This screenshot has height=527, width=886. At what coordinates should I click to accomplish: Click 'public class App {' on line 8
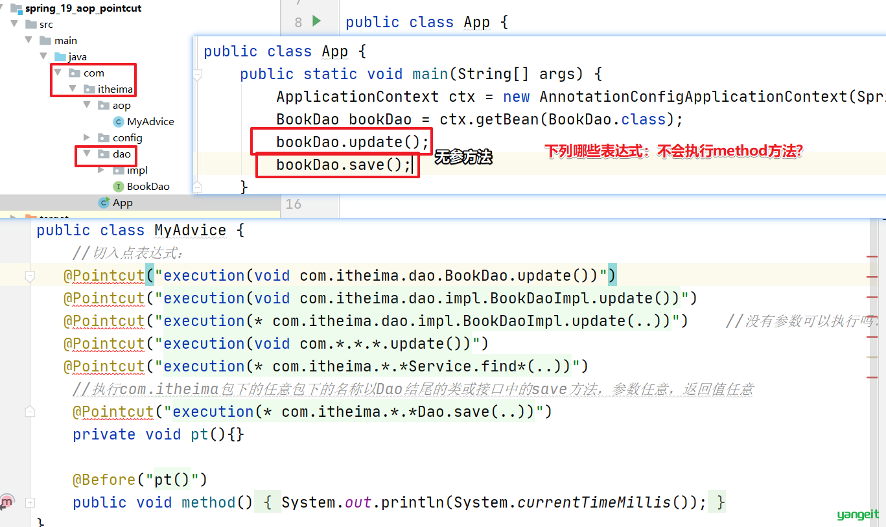click(x=426, y=22)
